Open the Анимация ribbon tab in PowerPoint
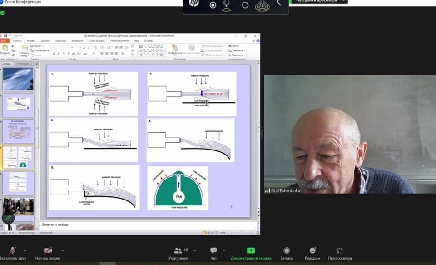 click(x=77, y=41)
